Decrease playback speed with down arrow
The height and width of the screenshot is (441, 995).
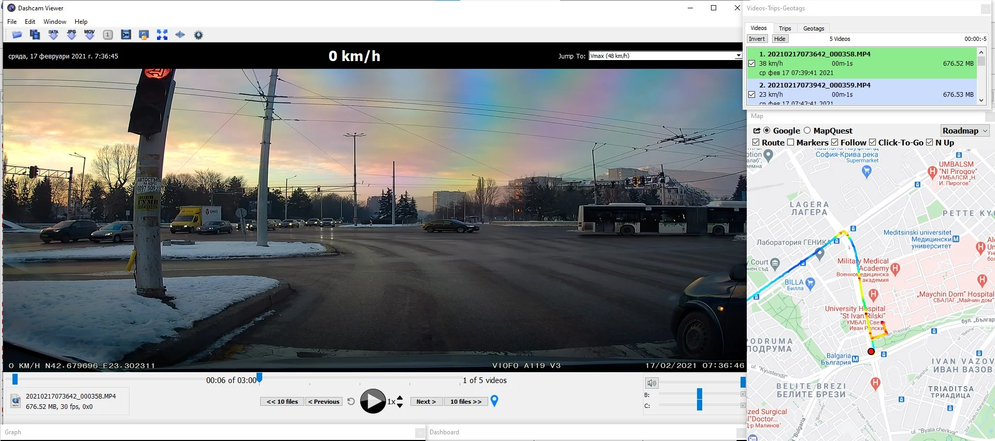tap(400, 405)
